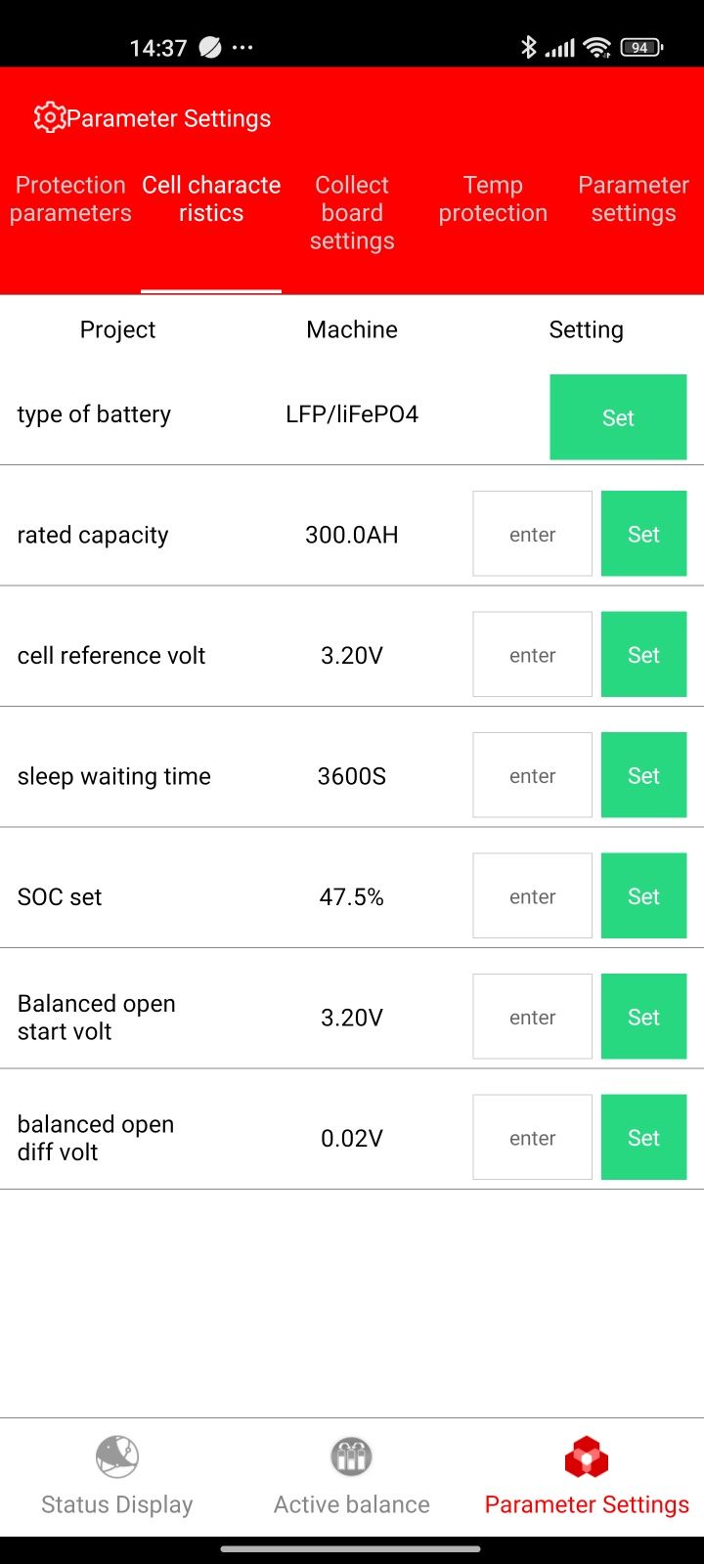This screenshot has width=704, height=1564.
Task: Focus the Balanced open start volt field
Action: pyautogui.click(x=533, y=1017)
